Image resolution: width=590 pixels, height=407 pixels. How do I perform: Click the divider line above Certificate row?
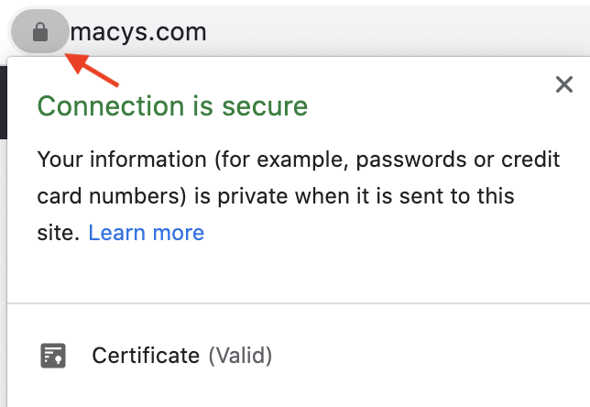tap(298, 302)
